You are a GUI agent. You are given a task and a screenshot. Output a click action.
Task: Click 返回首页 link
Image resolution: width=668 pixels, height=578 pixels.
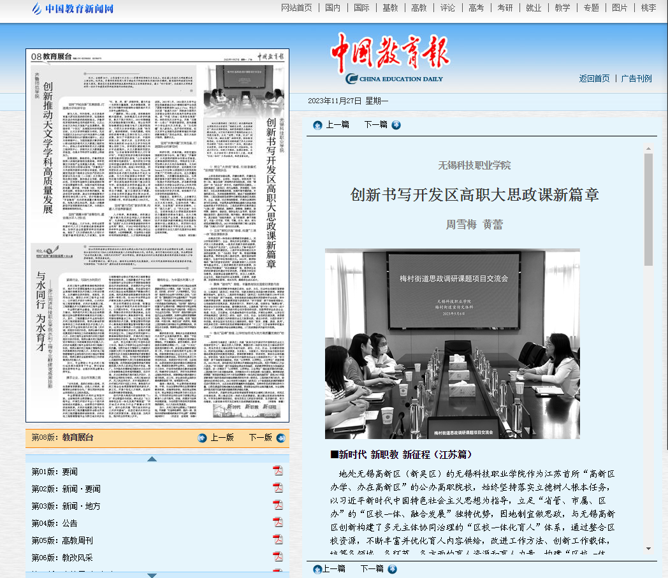tap(594, 78)
